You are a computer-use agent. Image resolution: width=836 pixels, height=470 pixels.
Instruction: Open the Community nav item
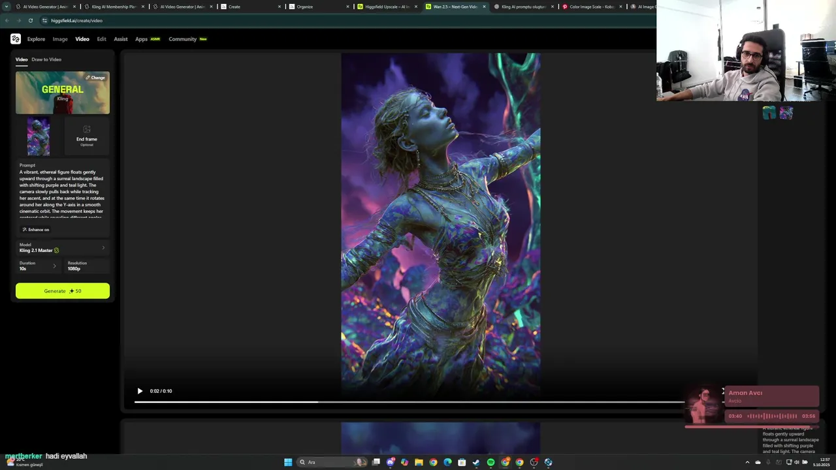pyautogui.click(x=183, y=39)
